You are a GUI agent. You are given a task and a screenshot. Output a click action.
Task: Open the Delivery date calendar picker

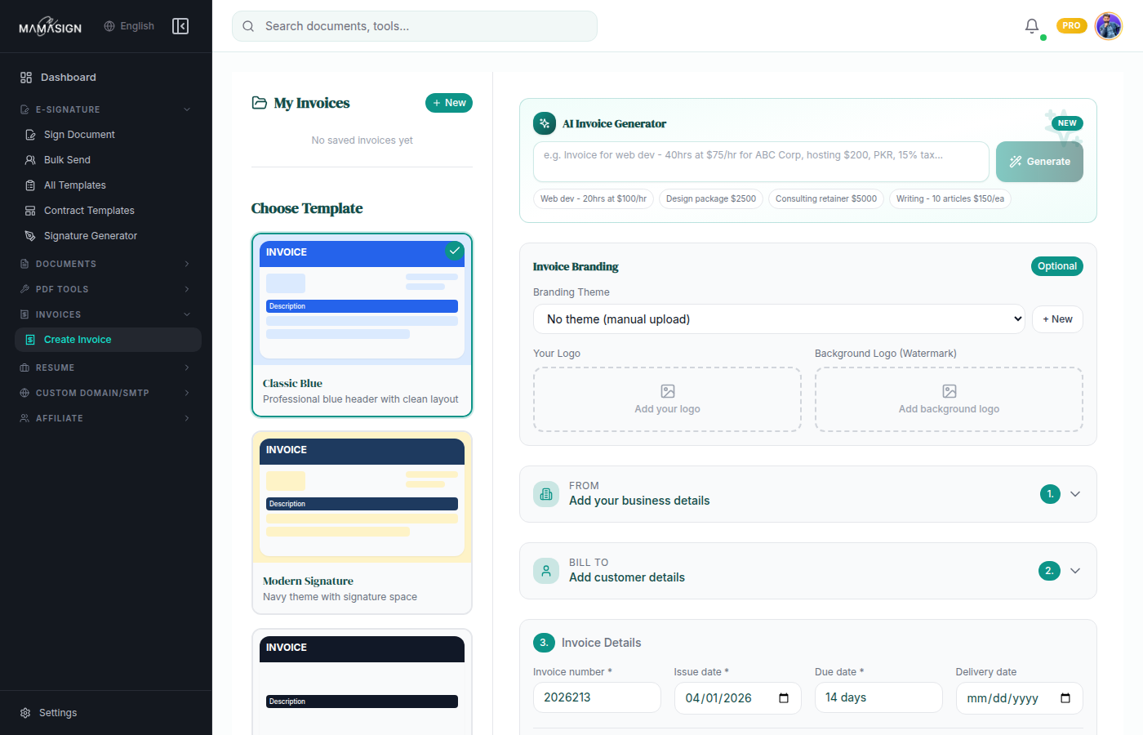click(x=1065, y=698)
